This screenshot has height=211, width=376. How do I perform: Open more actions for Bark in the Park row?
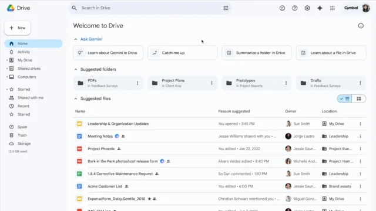click(360, 161)
